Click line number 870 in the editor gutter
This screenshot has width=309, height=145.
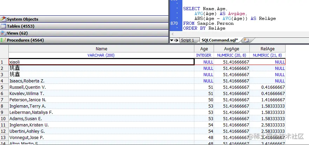tap(174, 23)
